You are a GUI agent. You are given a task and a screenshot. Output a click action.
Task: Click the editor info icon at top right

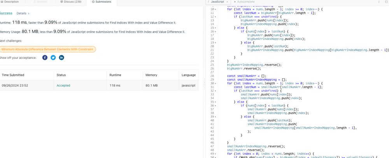[x=379, y=2]
